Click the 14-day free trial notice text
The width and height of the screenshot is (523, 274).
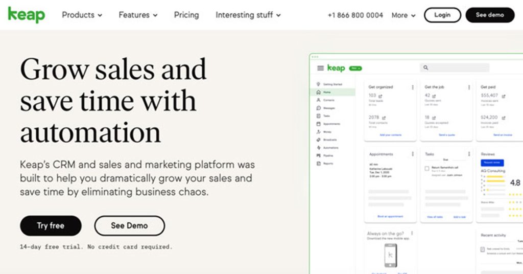pos(96,246)
